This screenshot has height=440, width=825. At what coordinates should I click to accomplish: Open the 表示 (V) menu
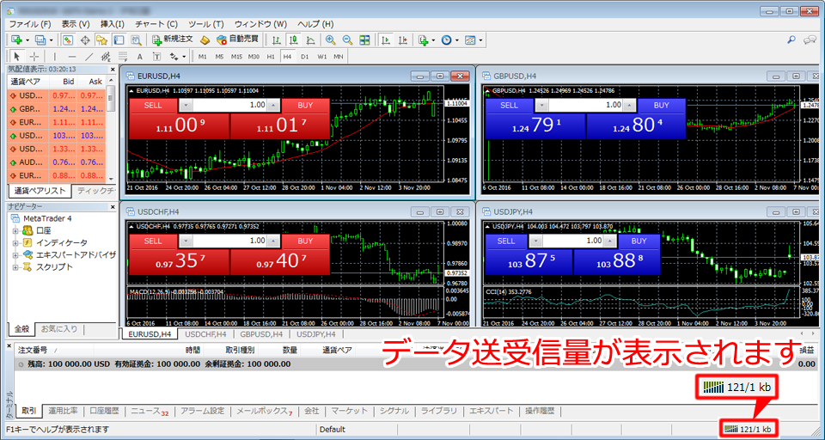76,24
